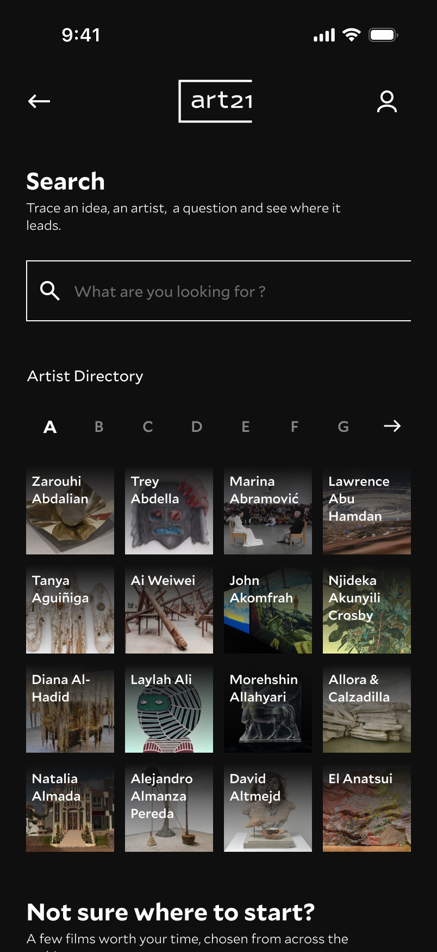View David Altmejd artist tile
Image resolution: width=437 pixels, height=952 pixels.
(x=268, y=808)
